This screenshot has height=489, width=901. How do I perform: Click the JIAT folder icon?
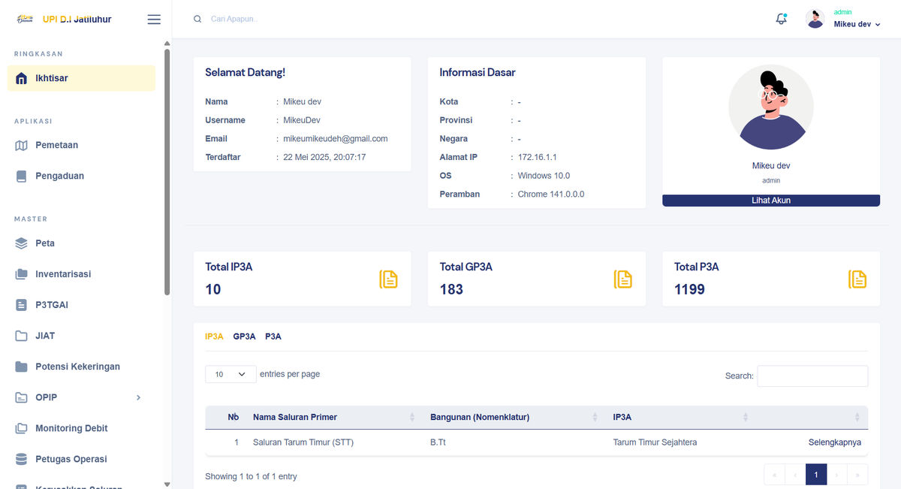click(x=21, y=336)
